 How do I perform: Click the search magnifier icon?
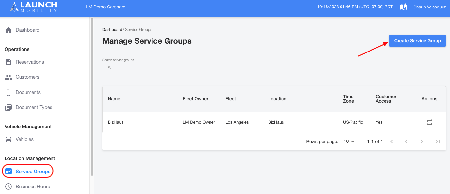[110, 67]
